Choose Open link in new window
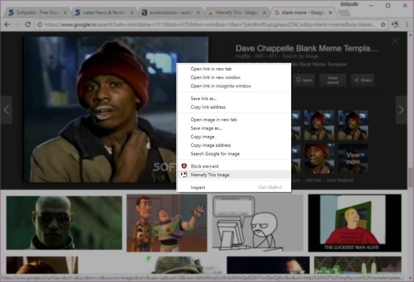Screen dimensions: 414x282 pos(234,77)
